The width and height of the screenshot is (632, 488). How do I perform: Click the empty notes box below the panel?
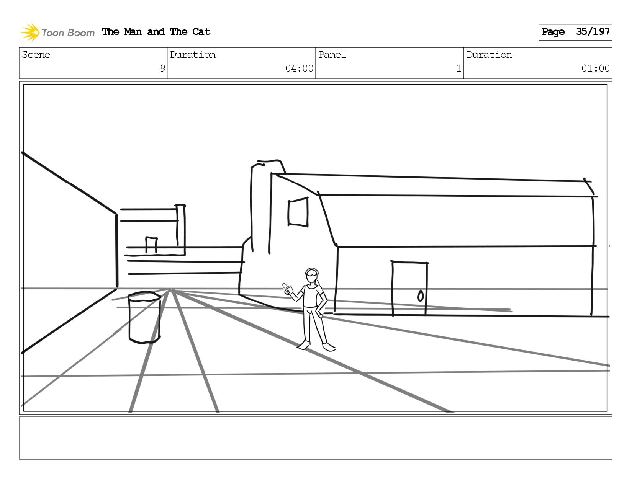pyautogui.click(x=315, y=438)
